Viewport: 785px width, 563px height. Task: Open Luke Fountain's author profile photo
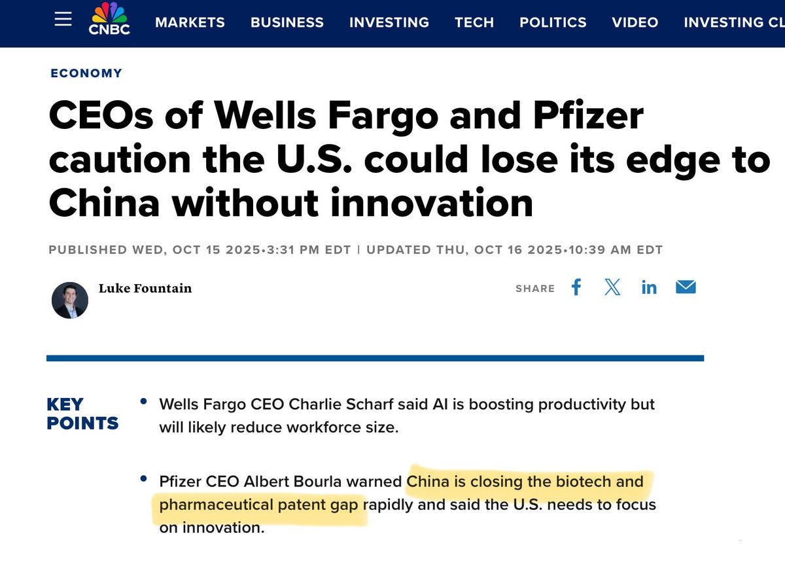70,300
